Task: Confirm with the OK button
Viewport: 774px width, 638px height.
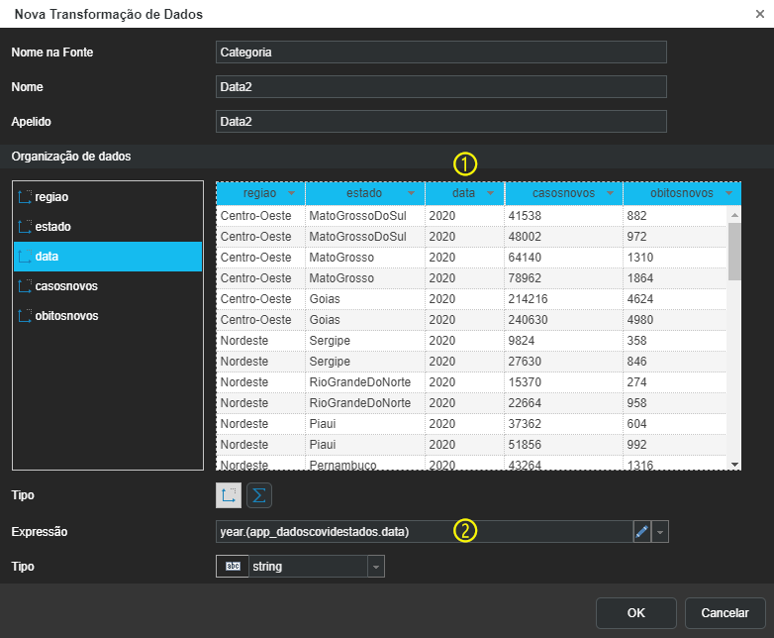Action: pyautogui.click(x=635, y=613)
